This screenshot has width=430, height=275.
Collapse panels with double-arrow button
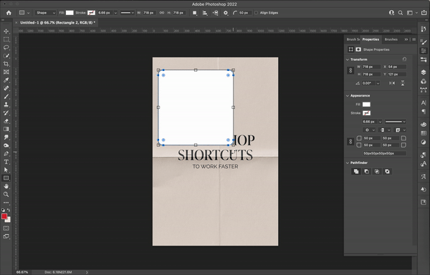pos(406,39)
